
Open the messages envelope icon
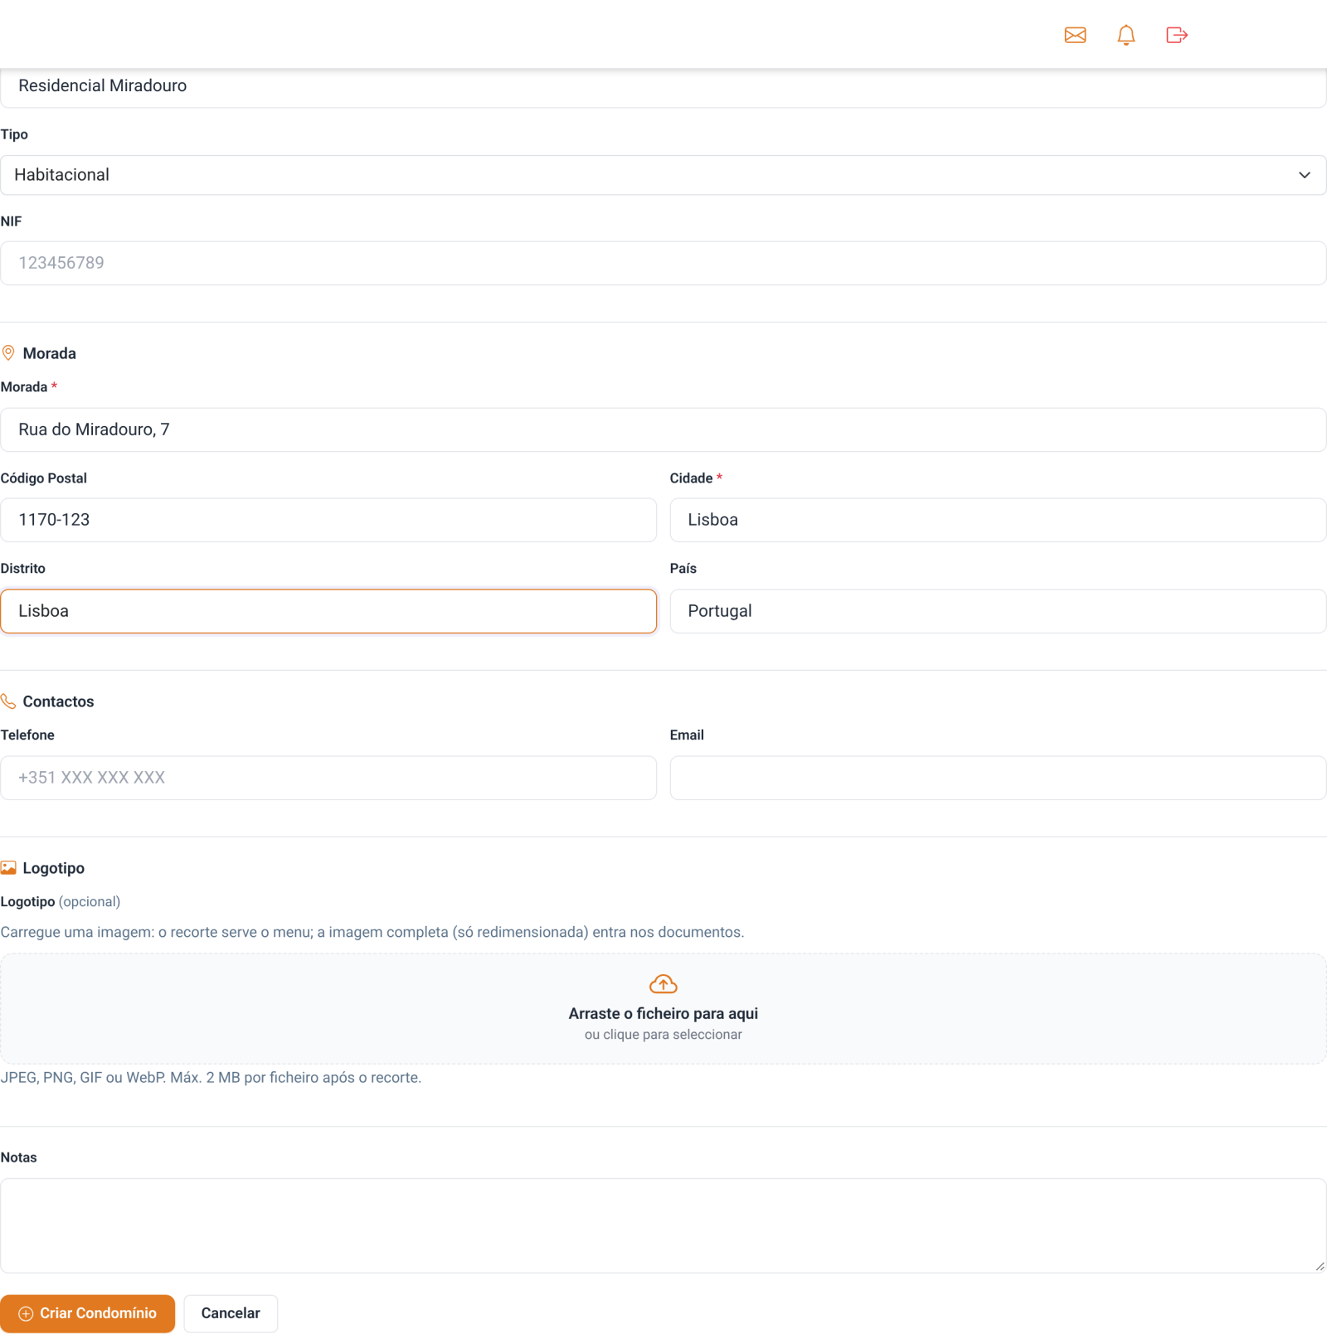tap(1075, 35)
